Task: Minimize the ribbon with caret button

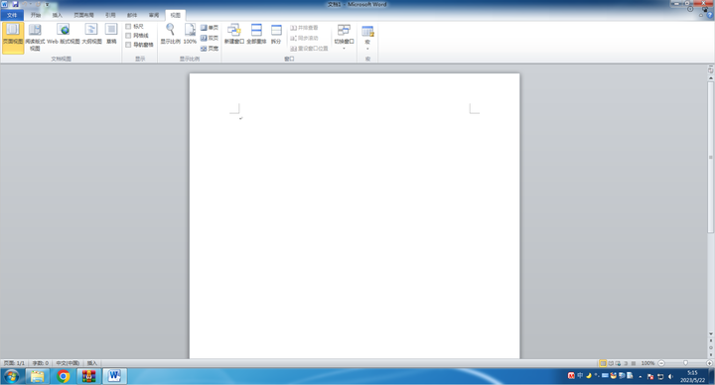Action: pyautogui.click(x=701, y=15)
